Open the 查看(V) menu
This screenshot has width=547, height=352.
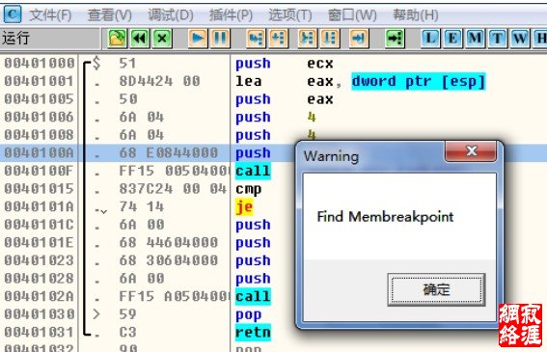click(x=110, y=15)
